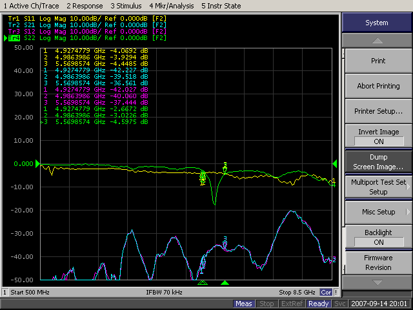Open the 2 Response menu

[85, 5]
